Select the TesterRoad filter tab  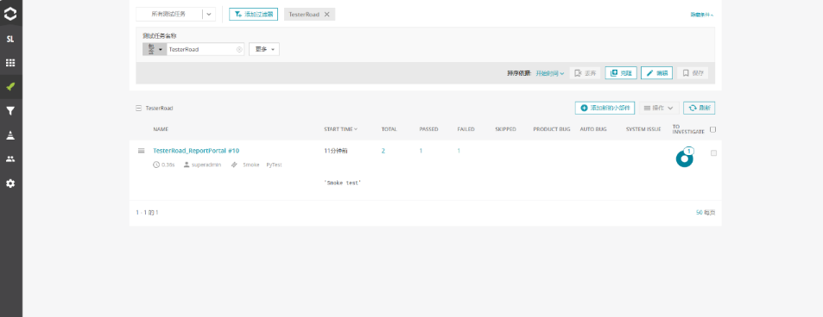[x=305, y=15]
